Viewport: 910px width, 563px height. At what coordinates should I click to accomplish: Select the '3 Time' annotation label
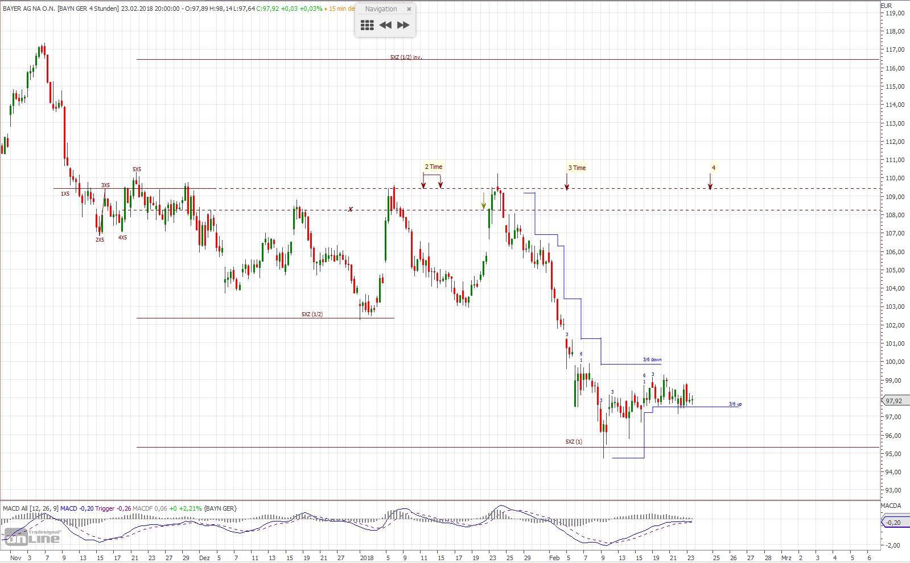[x=577, y=168]
